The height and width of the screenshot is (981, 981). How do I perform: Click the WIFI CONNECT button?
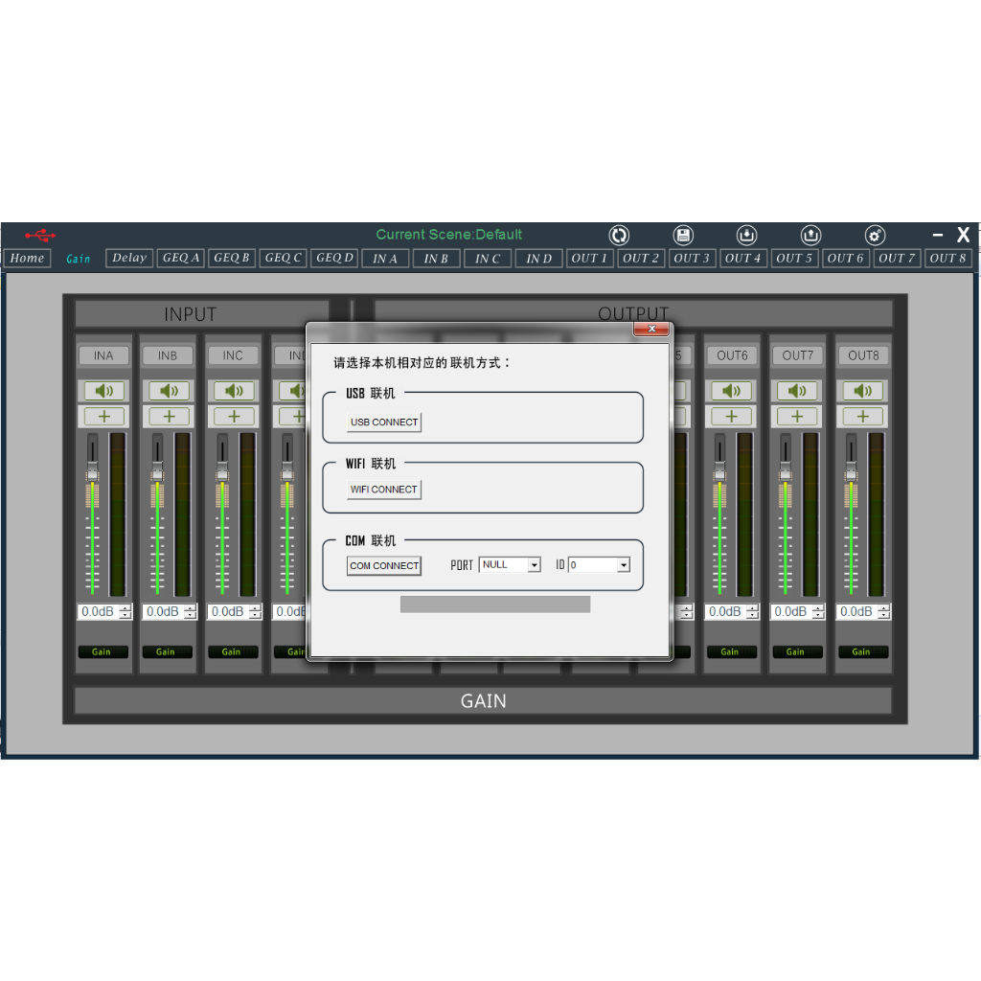click(384, 490)
